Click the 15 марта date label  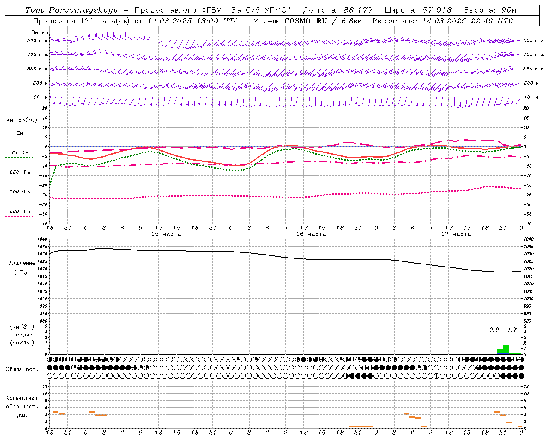point(166,234)
